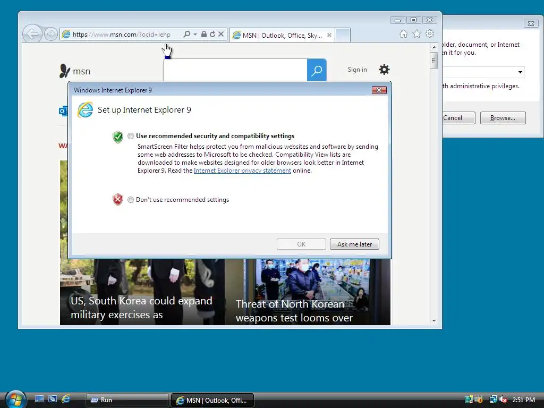The image size is (544, 408).
Task: Click the browser Forward arrow button
Action: pyautogui.click(x=50, y=34)
